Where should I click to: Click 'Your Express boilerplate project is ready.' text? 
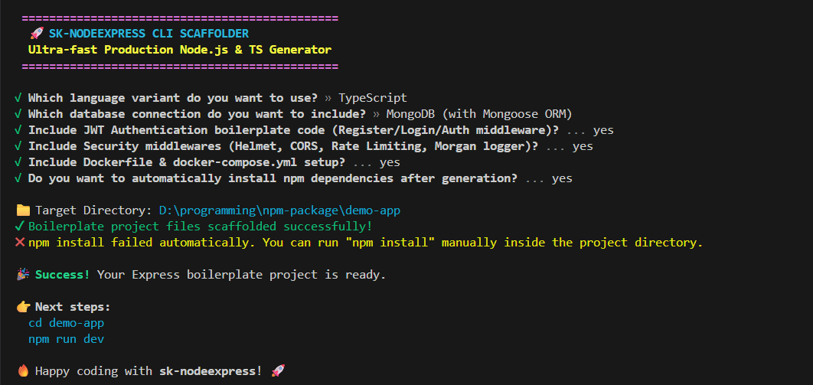(242, 275)
